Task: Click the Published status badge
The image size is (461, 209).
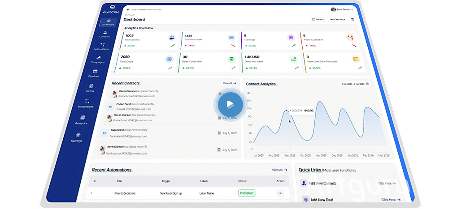Action: pyautogui.click(x=247, y=193)
